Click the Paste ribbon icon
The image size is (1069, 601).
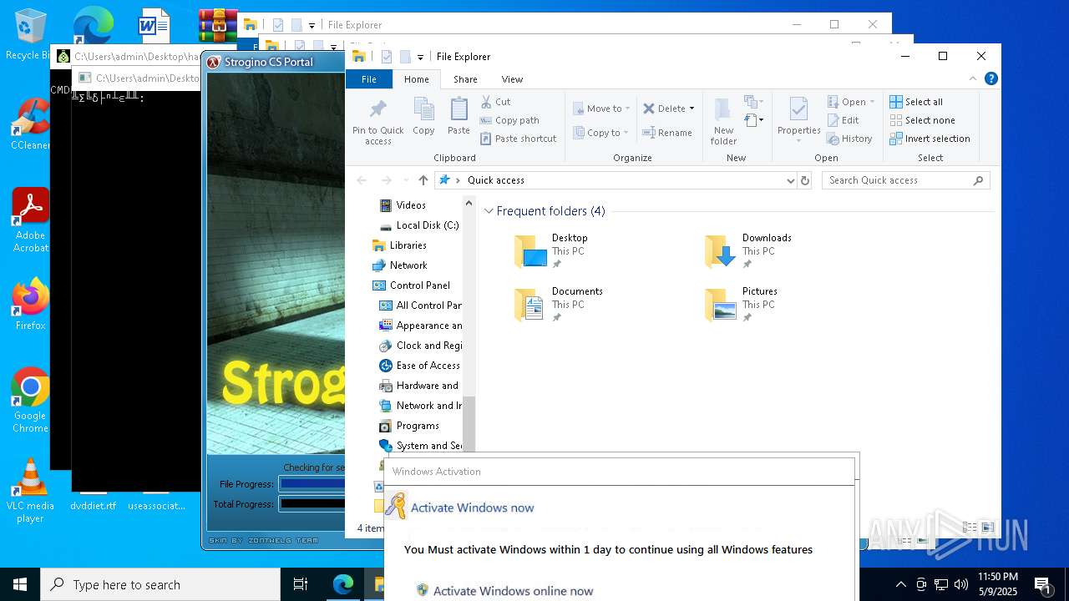coord(459,116)
